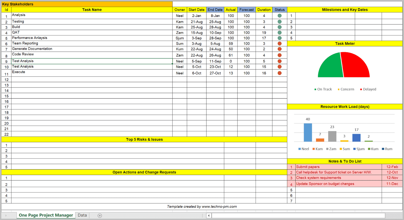Select the End Date column header

coord(215,10)
